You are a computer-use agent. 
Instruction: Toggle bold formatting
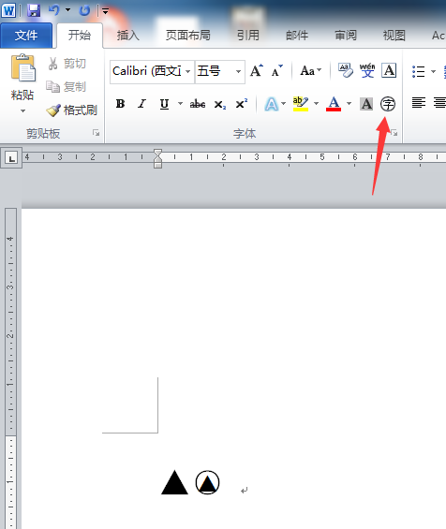(120, 104)
